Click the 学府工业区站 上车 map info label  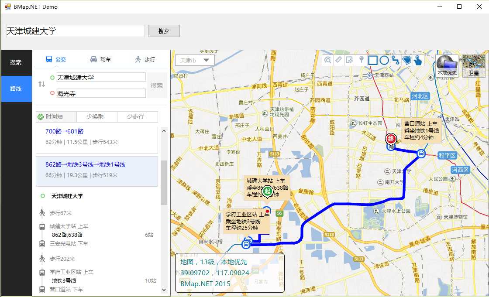(247, 221)
